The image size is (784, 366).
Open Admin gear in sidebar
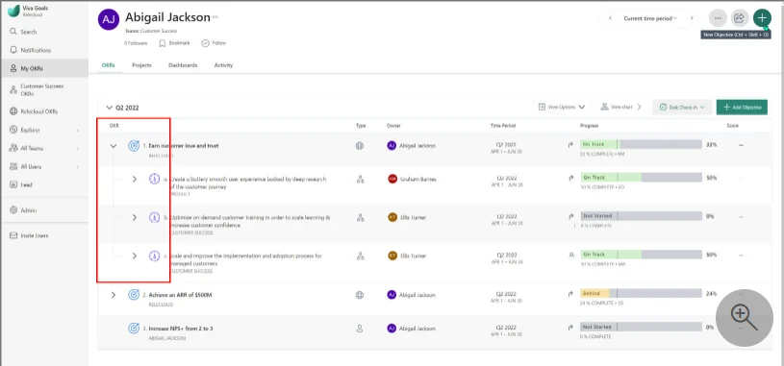coord(14,210)
